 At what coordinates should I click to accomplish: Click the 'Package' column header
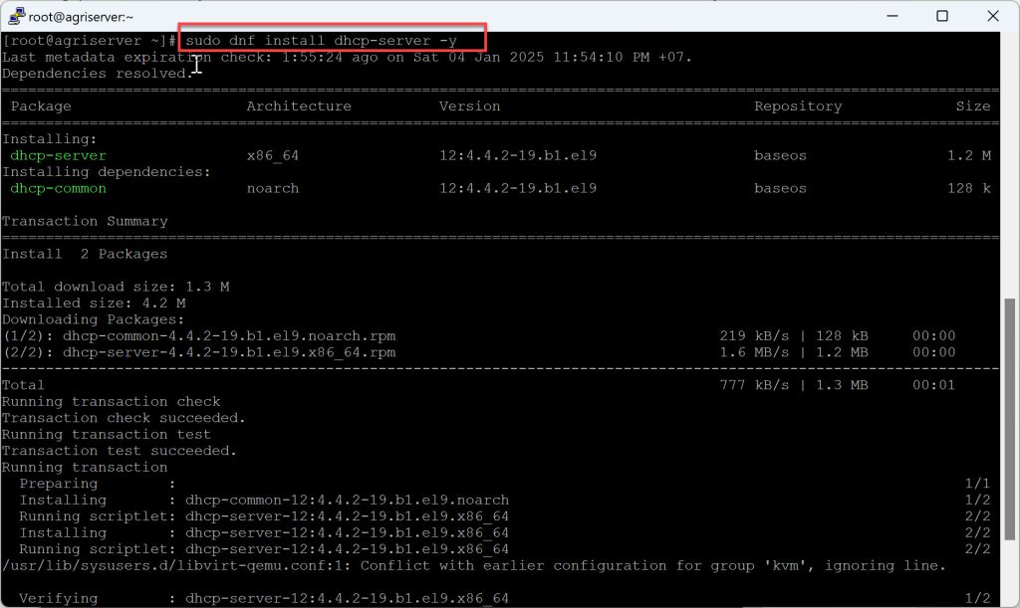click(41, 105)
